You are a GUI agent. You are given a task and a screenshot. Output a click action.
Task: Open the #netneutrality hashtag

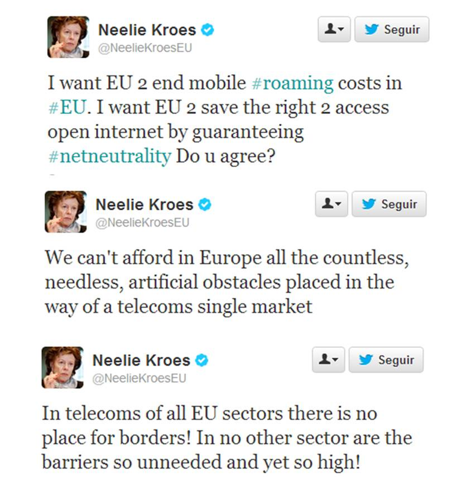click(x=110, y=157)
